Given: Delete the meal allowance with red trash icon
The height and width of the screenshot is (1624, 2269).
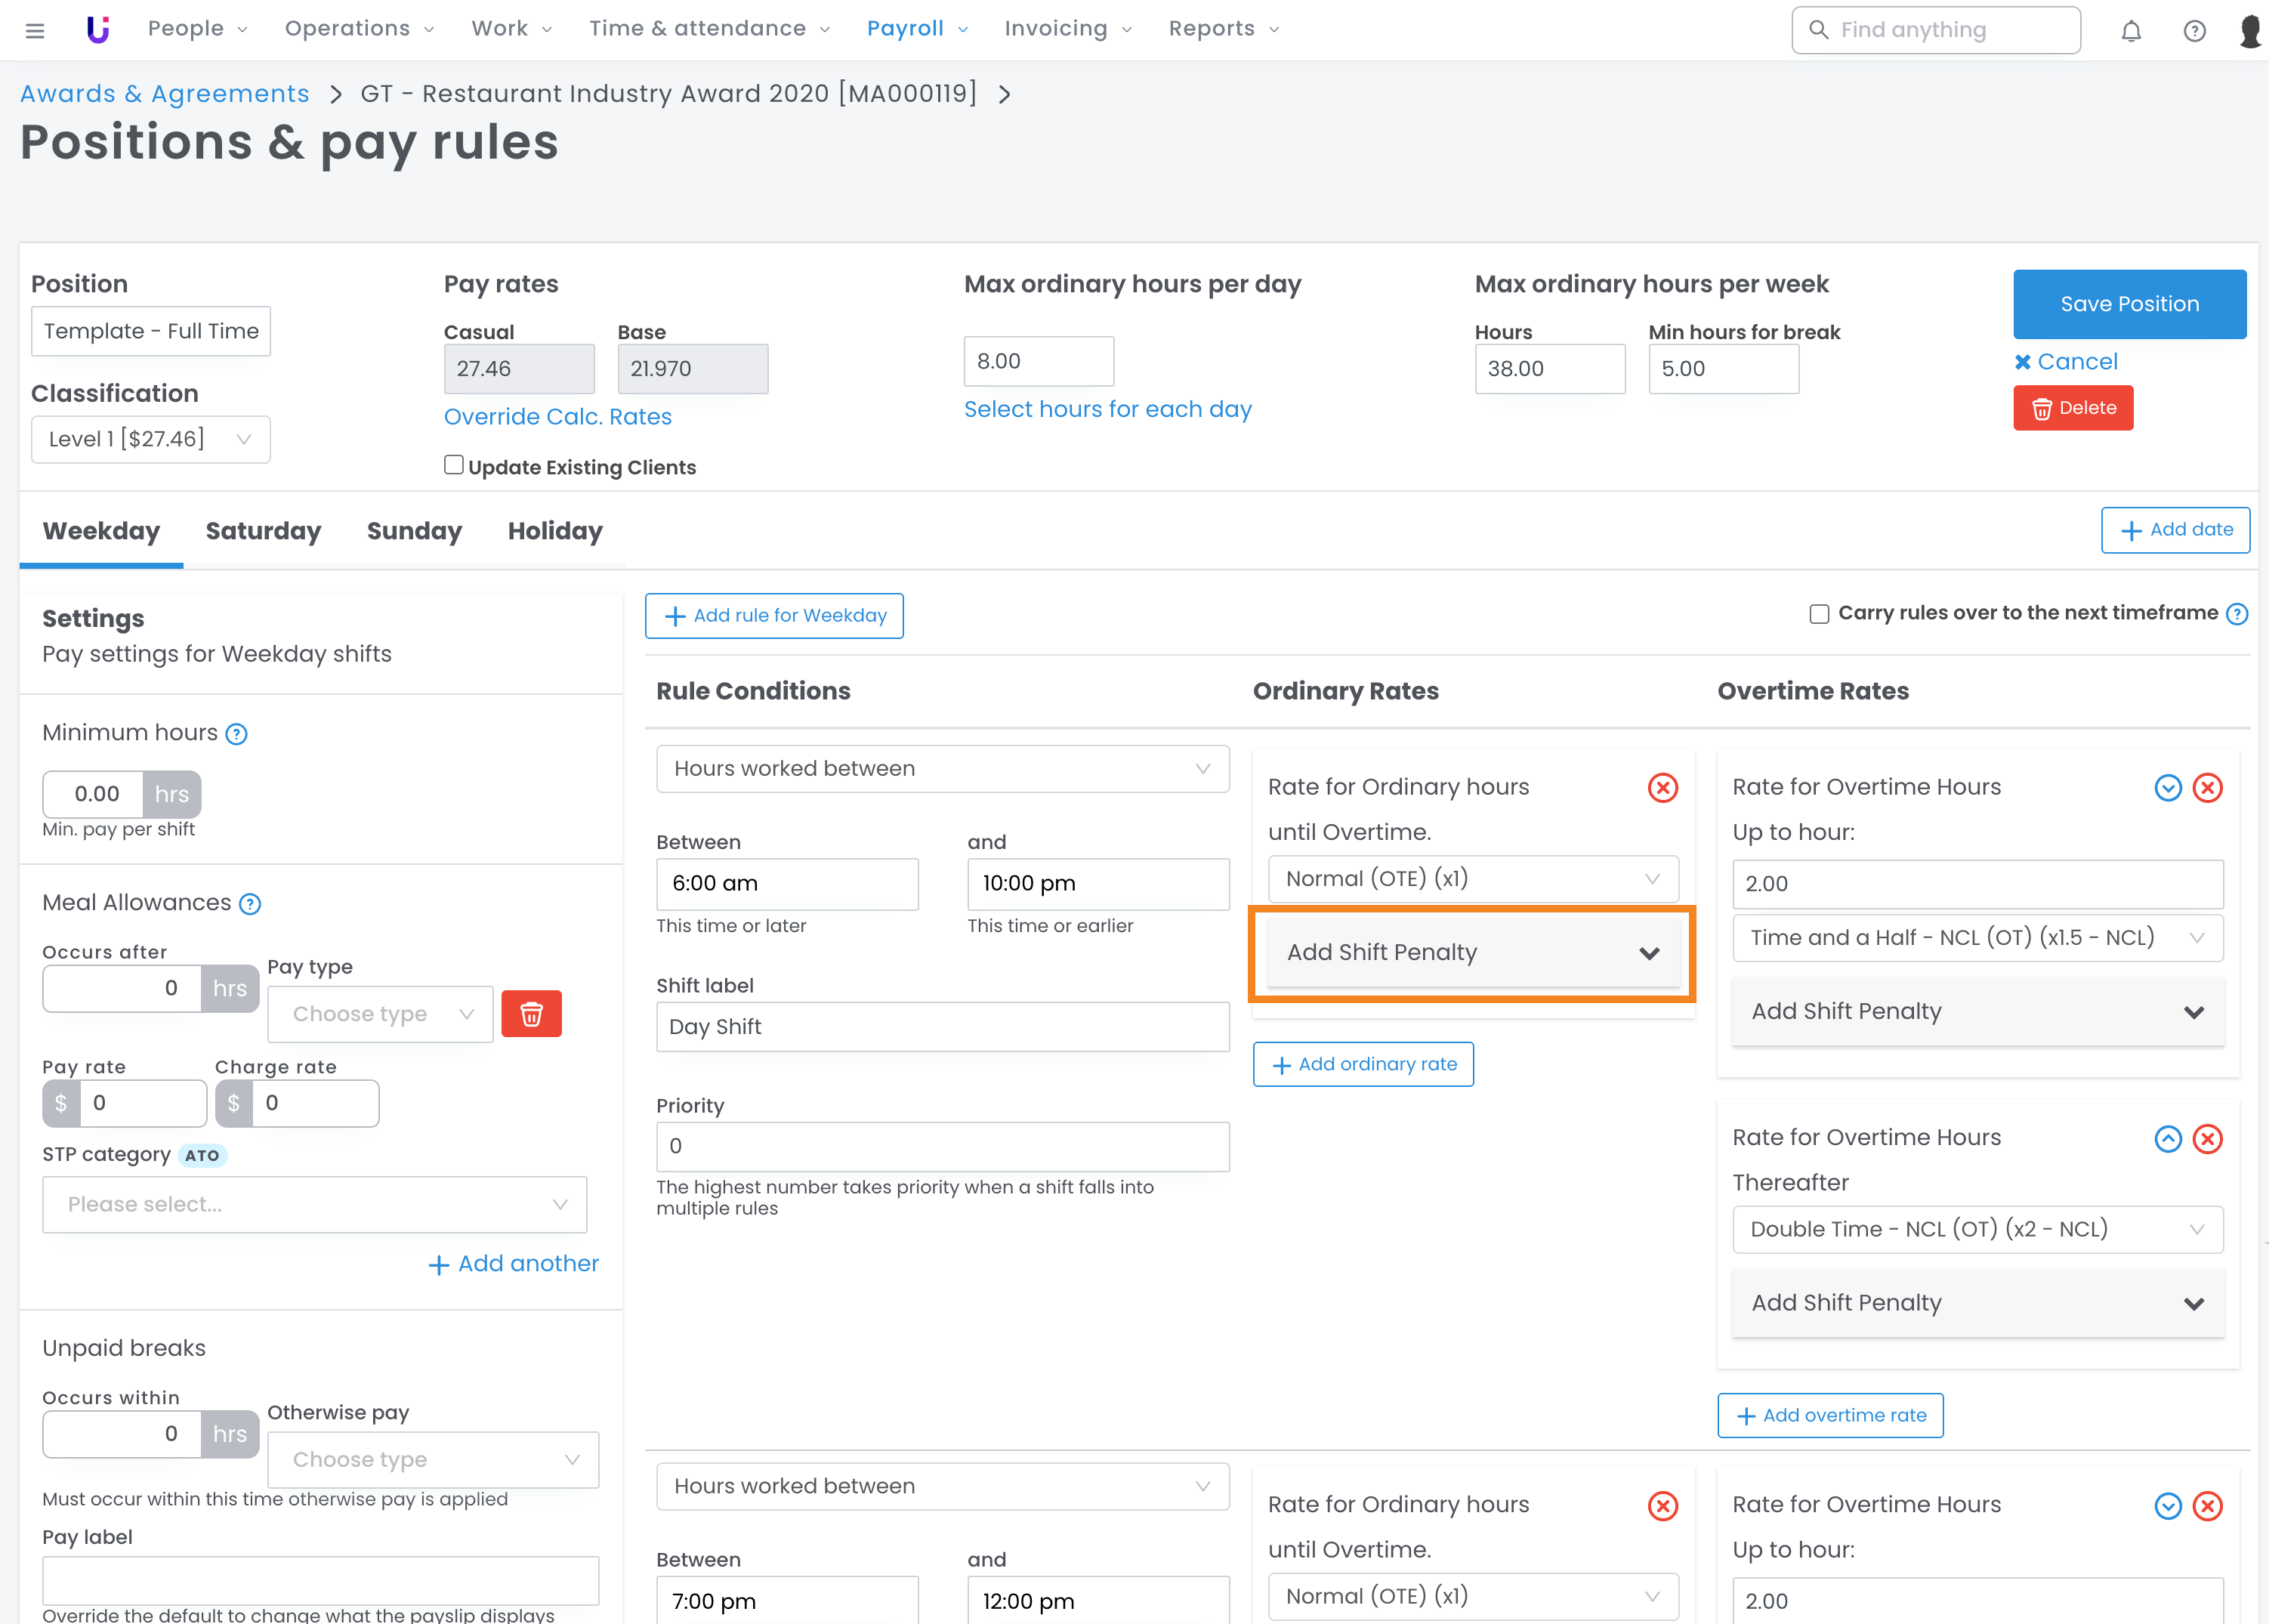Looking at the screenshot, I should point(531,1014).
